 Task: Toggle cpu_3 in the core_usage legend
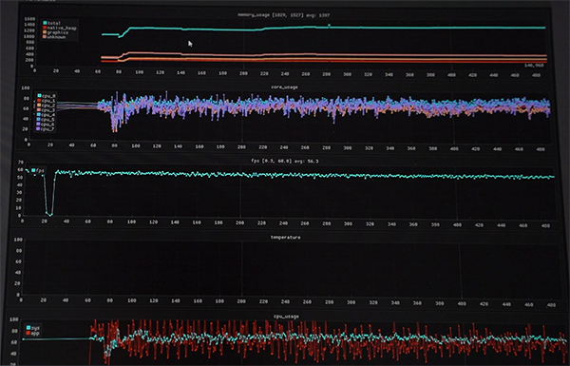tap(47, 110)
